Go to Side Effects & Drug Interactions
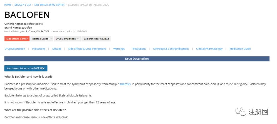 click(87, 49)
